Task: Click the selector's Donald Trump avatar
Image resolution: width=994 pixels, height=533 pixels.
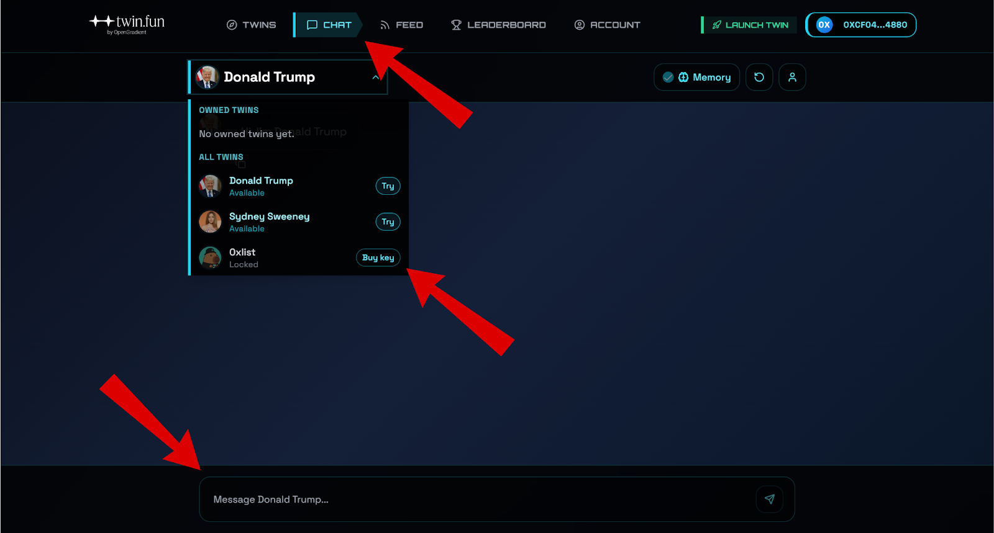Action: pyautogui.click(x=207, y=77)
